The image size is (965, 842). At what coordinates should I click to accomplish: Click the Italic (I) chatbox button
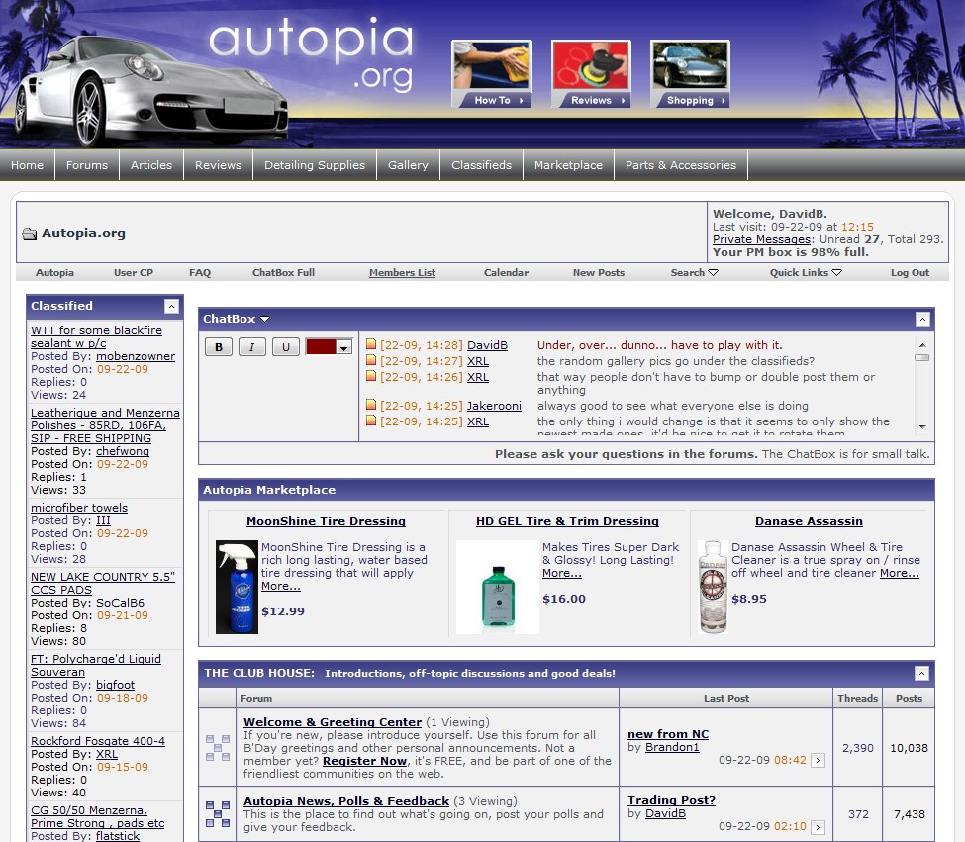click(251, 347)
